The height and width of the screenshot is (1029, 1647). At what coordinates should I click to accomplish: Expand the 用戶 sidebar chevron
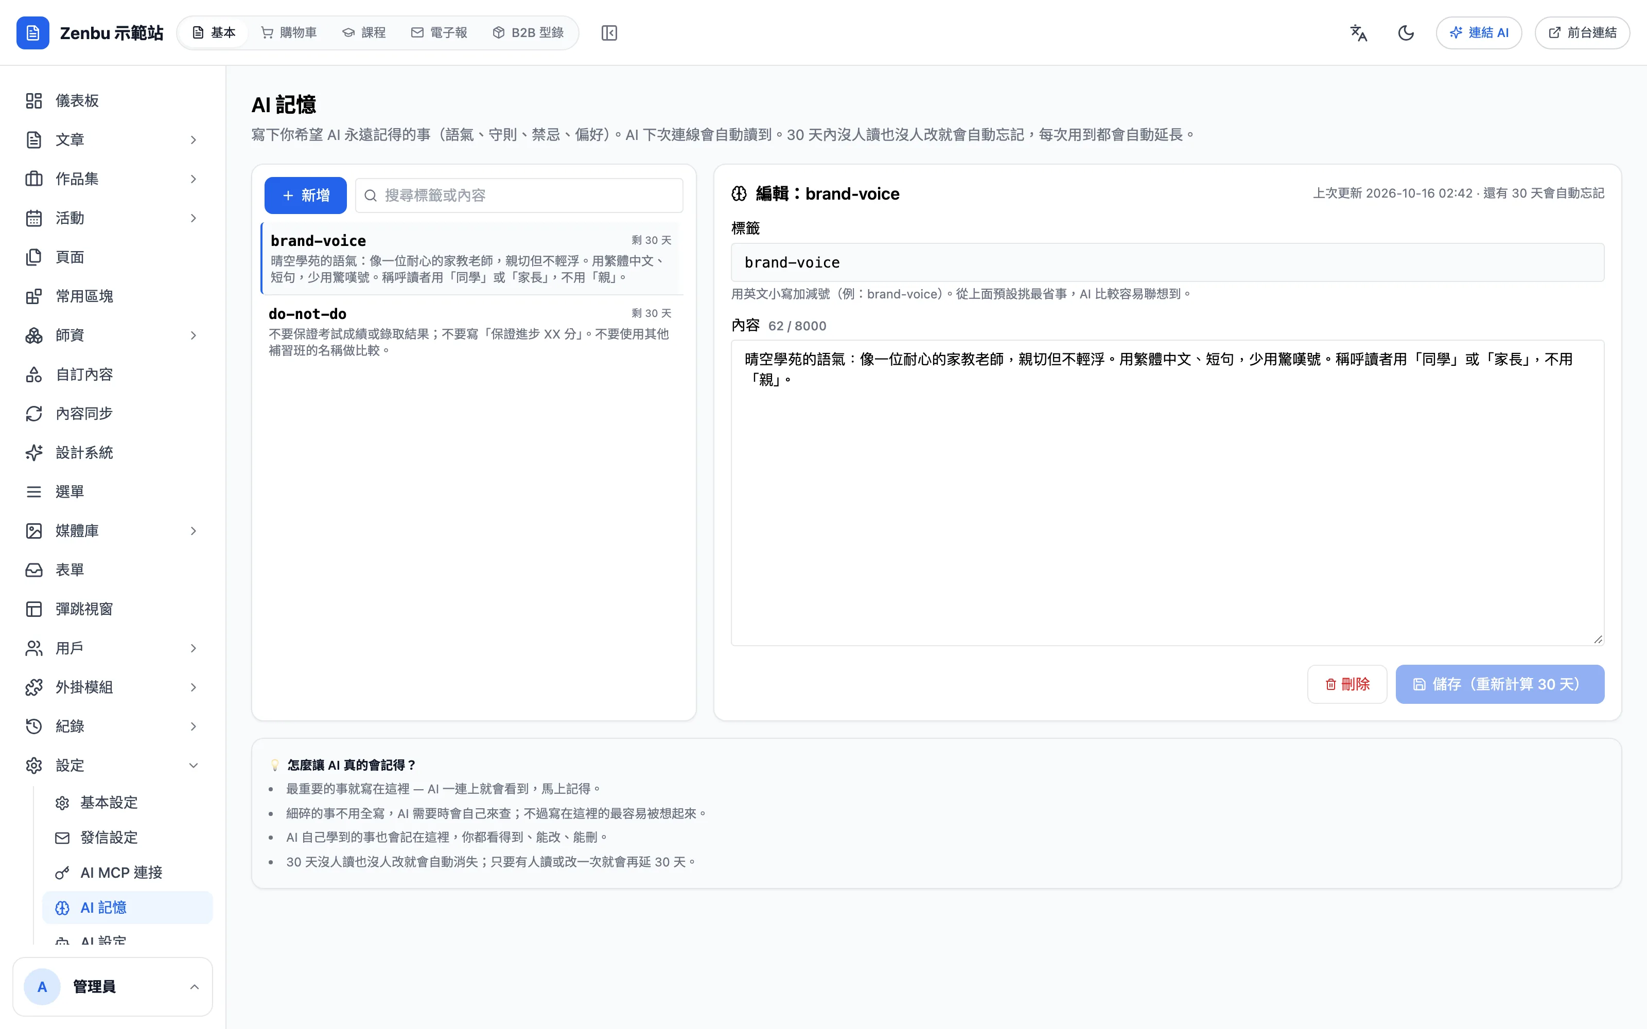194,648
